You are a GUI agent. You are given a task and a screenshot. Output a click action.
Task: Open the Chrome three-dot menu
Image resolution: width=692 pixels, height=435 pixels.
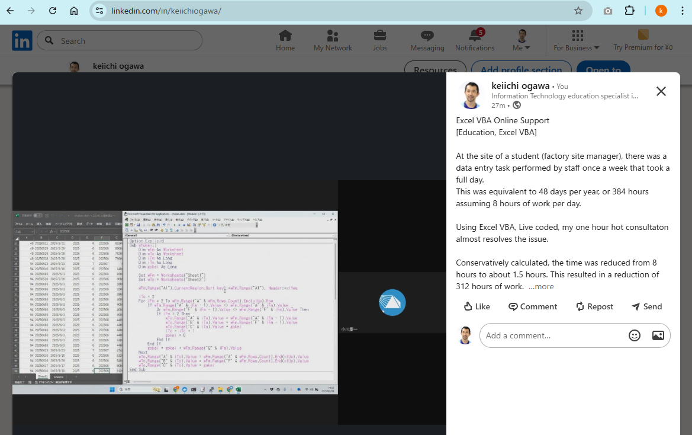click(683, 11)
